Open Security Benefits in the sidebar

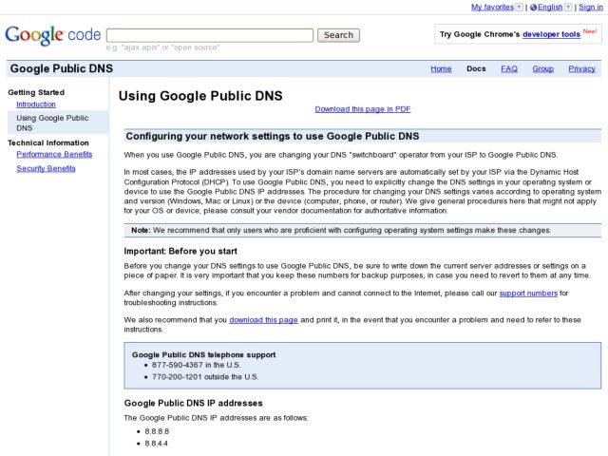pyautogui.click(x=46, y=168)
